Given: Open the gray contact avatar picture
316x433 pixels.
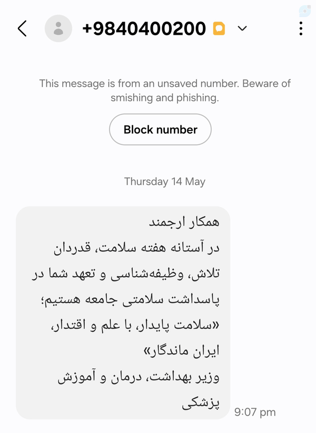Looking at the screenshot, I should point(58,28).
